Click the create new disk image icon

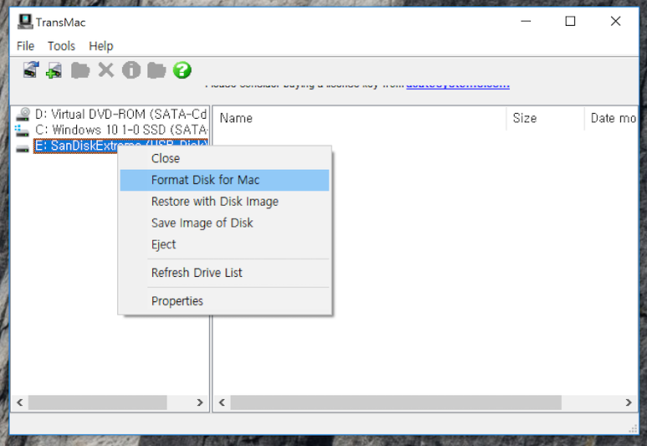pos(54,70)
